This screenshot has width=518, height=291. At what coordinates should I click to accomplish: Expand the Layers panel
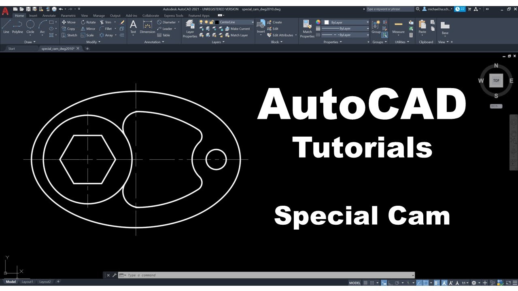coord(218,42)
